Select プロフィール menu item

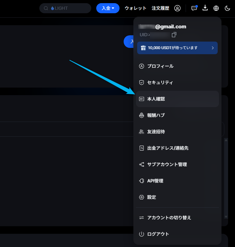click(177, 66)
